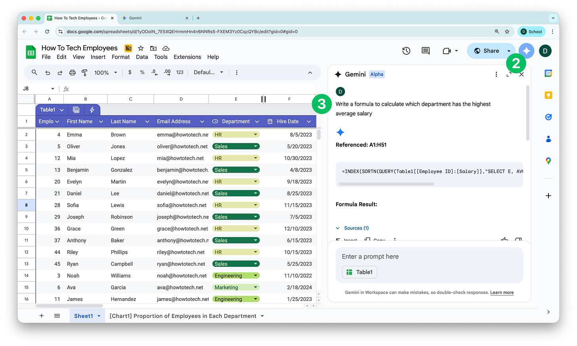
Task: Open the Default font dropdown
Action: (x=208, y=72)
